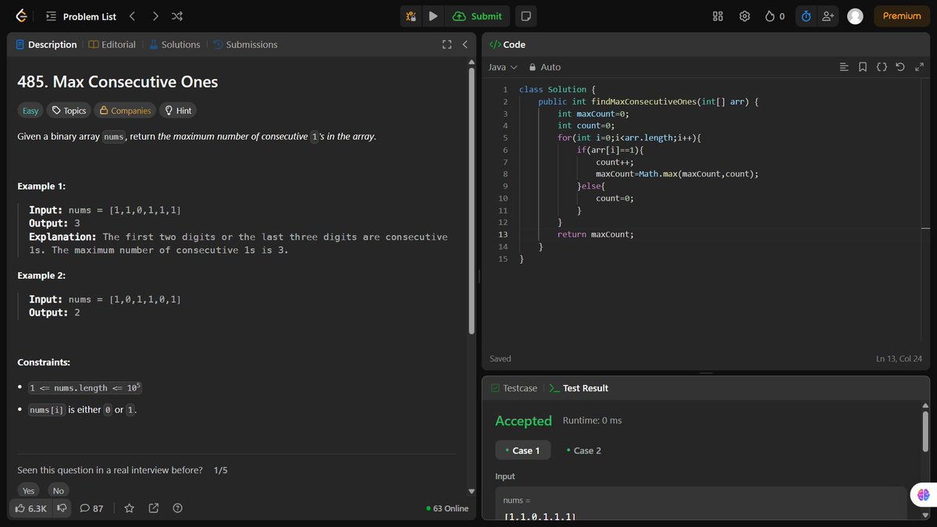This screenshot has height=527, width=937.
Task: Reset code to default with undo icon
Action: coord(900,67)
